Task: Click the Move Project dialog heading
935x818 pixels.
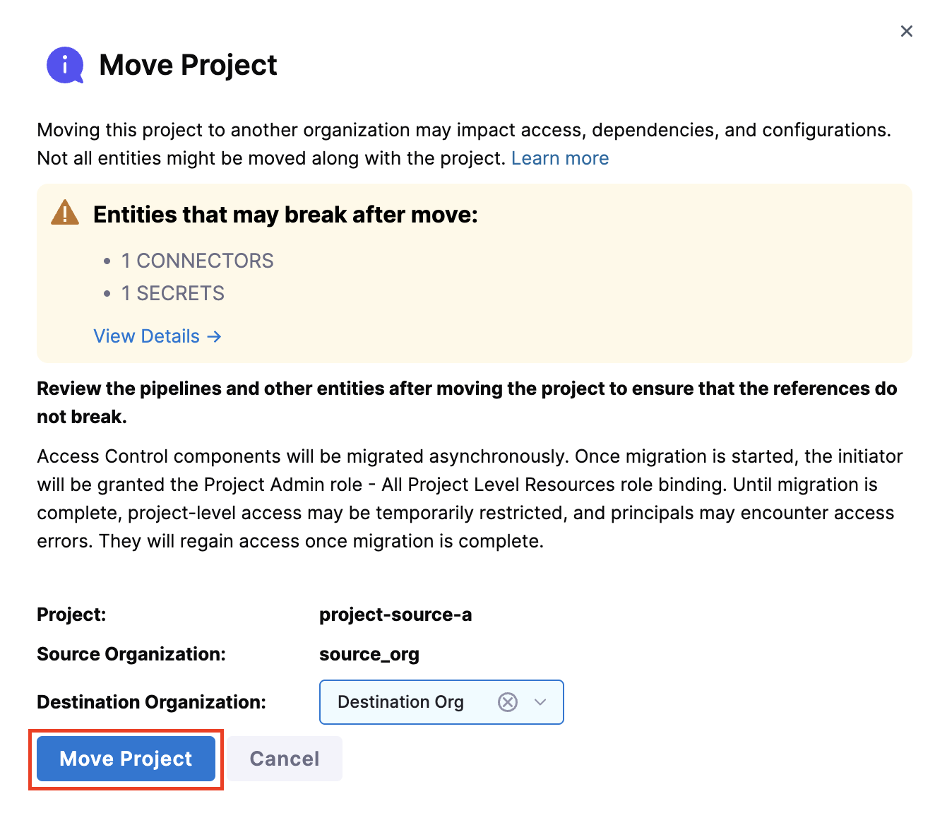Action: point(188,65)
